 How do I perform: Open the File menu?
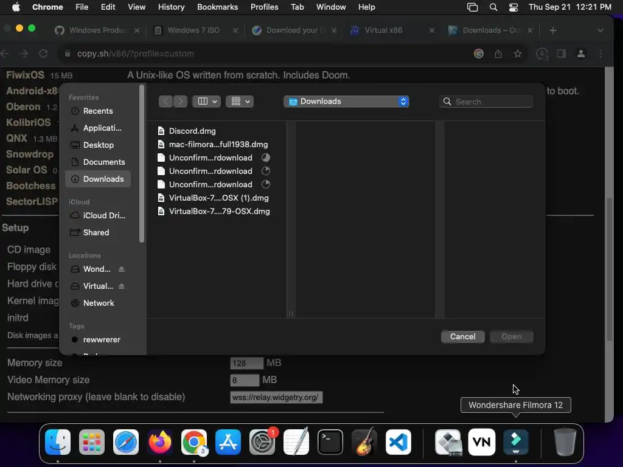[x=82, y=7]
